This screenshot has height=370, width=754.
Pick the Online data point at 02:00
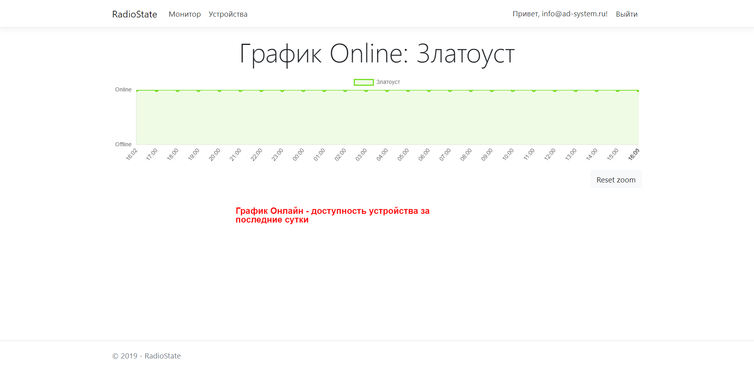[345, 90]
